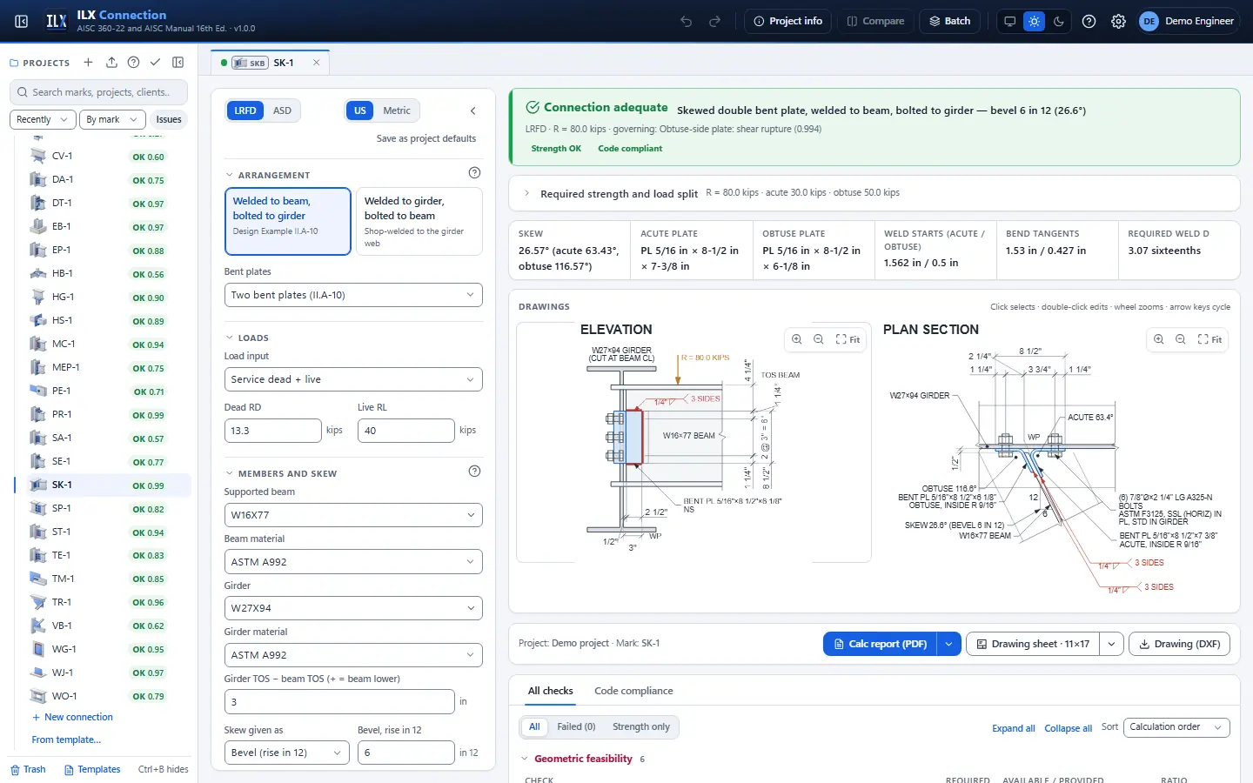Select the system display theme toggle
Image resolution: width=1253 pixels, height=783 pixels.
pyautogui.click(x=1009, y=21)
